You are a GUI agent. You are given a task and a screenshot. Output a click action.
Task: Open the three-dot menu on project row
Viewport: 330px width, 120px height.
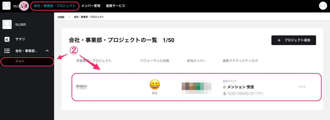click(302, 87)
